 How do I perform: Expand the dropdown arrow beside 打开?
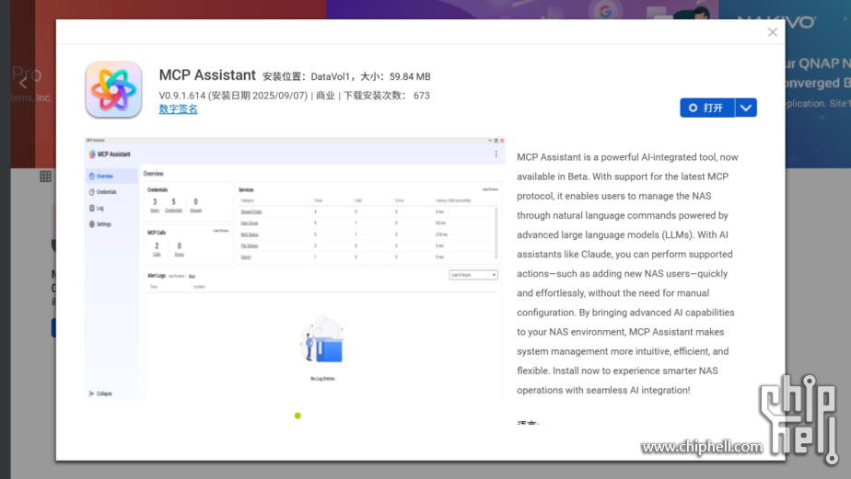[x=746, y=108]
